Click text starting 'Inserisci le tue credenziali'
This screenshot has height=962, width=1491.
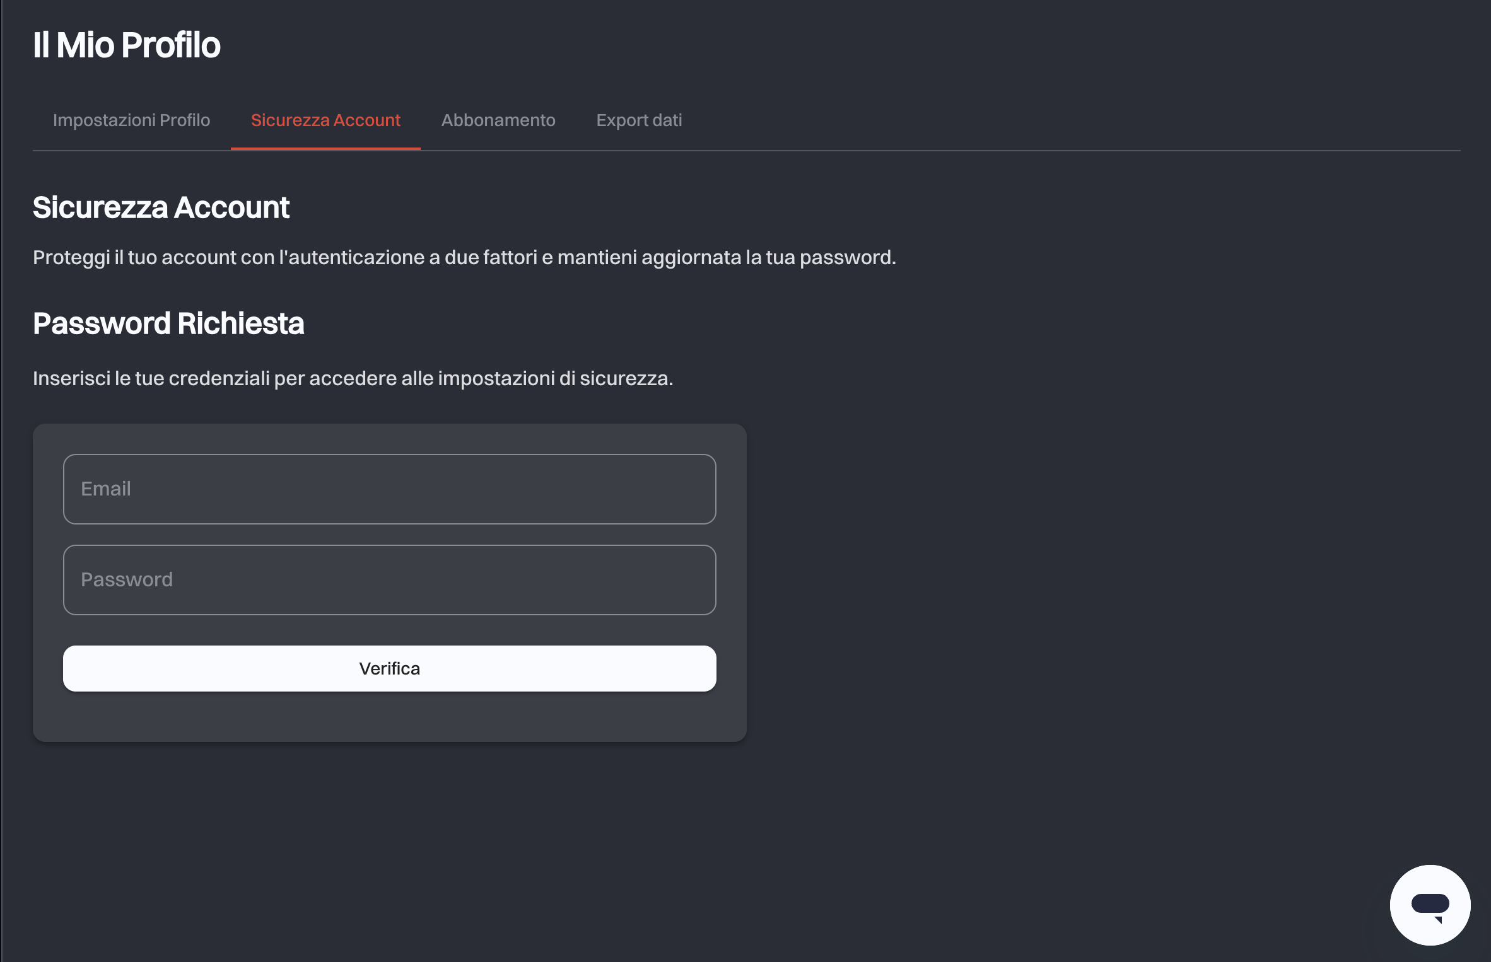[x=353, y=378]
